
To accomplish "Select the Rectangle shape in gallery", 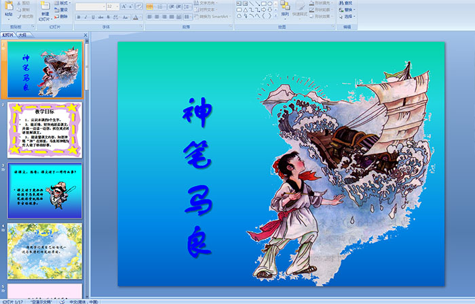I will pos(263,3).
